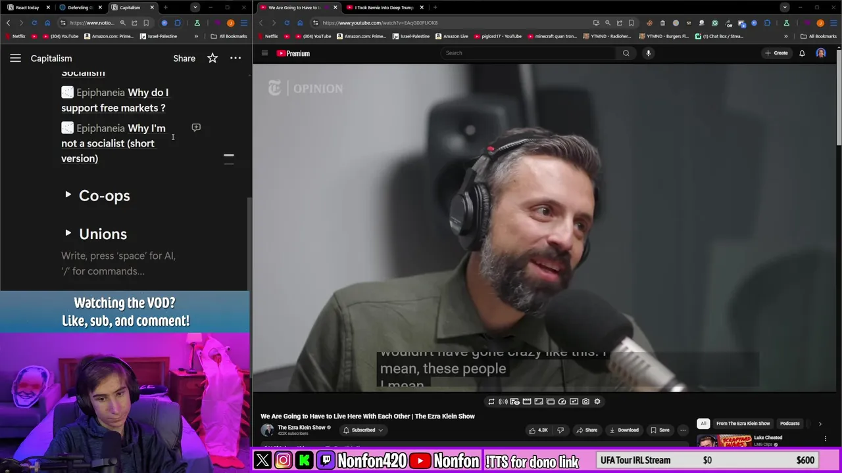Viewport: 842px width, 473px height.
Task: Expand the Unions toggle heading
Action: 68,233
